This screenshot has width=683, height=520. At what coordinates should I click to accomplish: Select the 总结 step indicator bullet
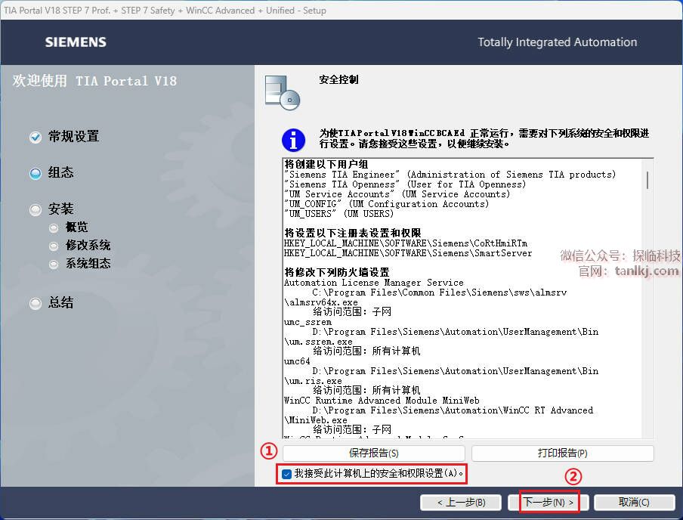(x=36, y=303)
